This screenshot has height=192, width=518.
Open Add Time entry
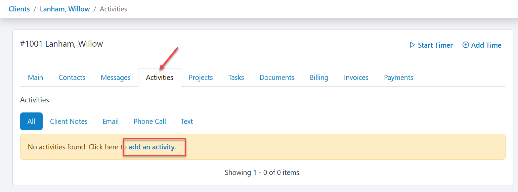(482, 45)
